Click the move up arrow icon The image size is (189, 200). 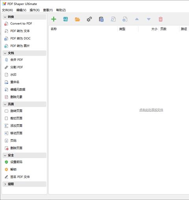137,19
